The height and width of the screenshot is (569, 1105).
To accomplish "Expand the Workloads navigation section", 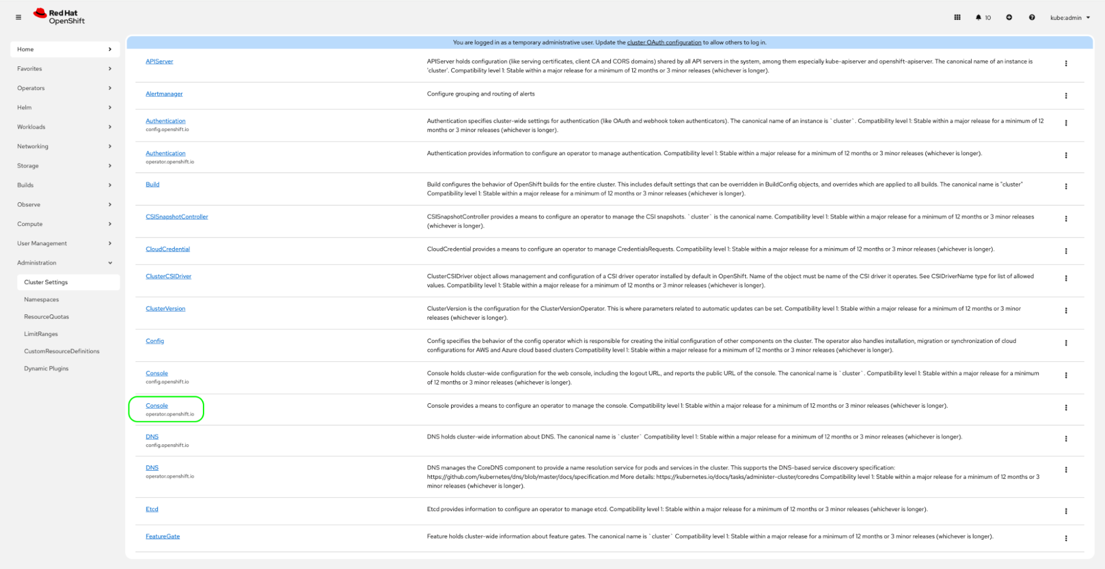I will point(64,127).
